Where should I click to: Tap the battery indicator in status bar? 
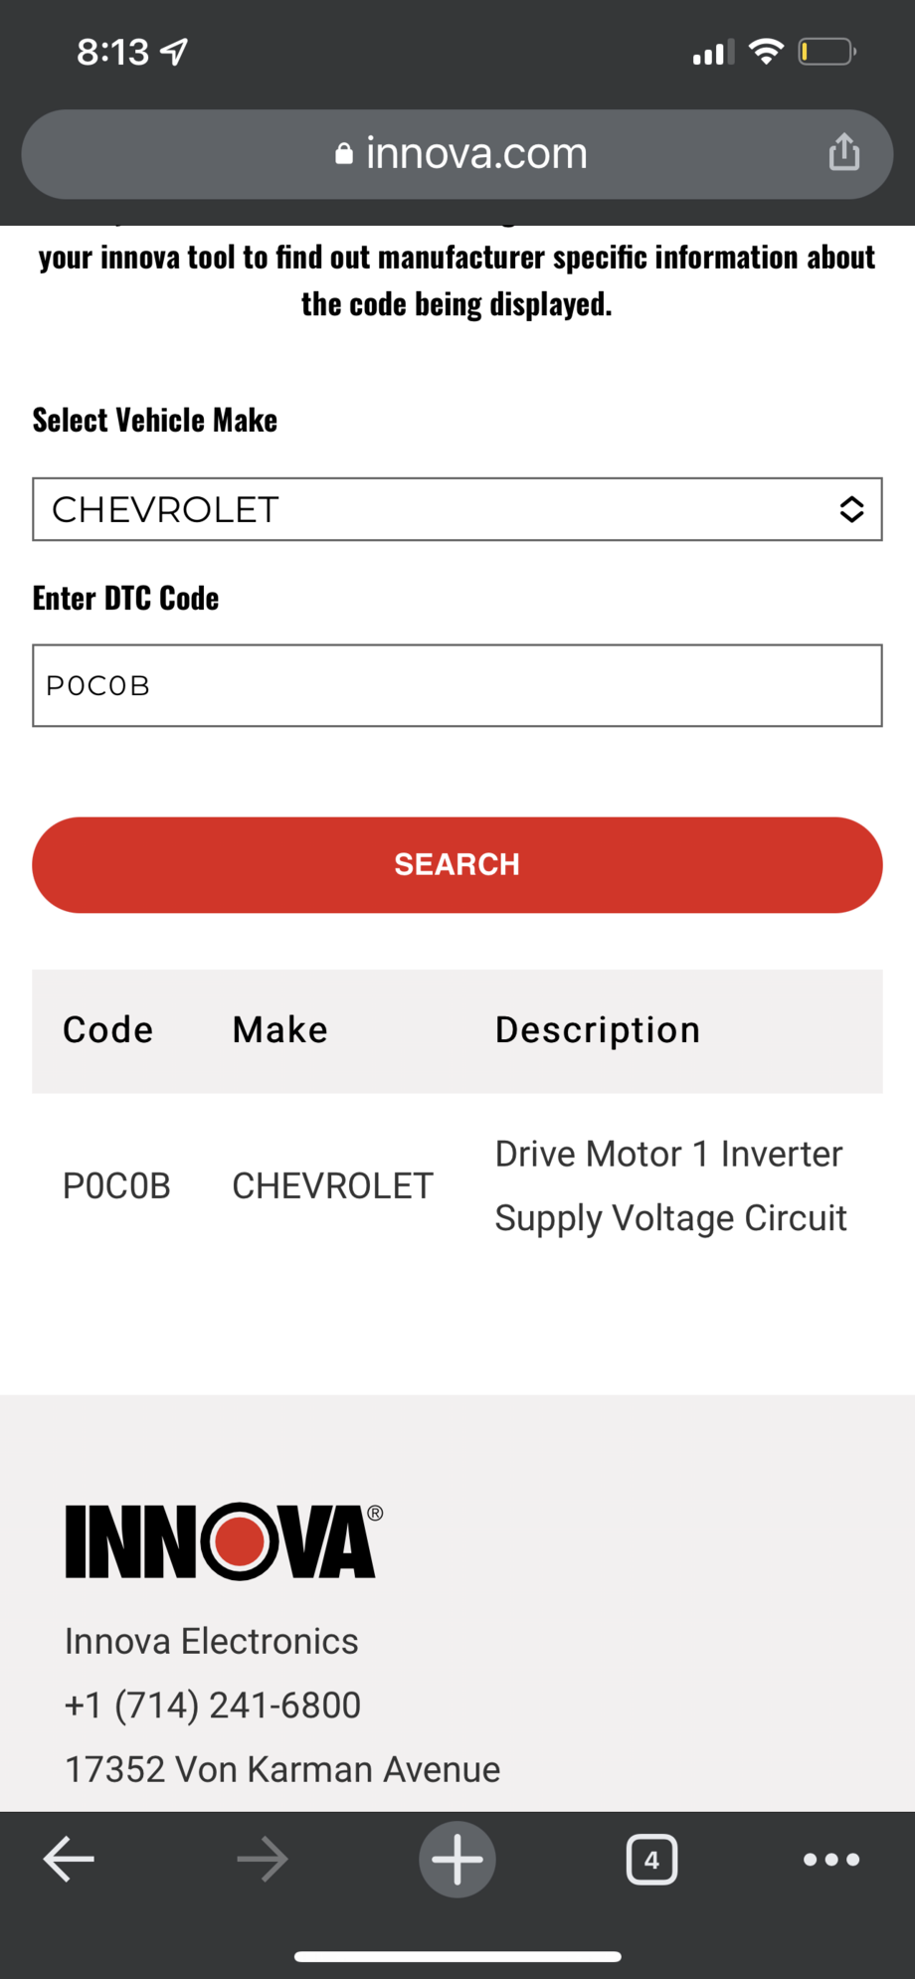[x=827, y=51]
